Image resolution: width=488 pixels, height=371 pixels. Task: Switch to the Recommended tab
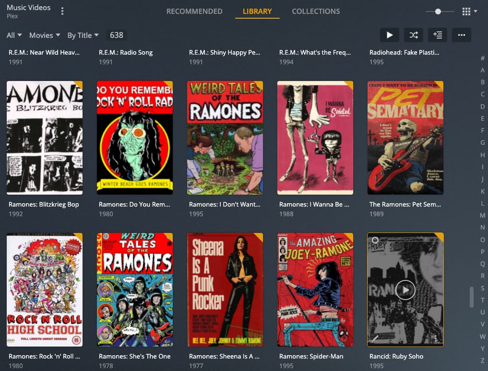coord(194,12)
